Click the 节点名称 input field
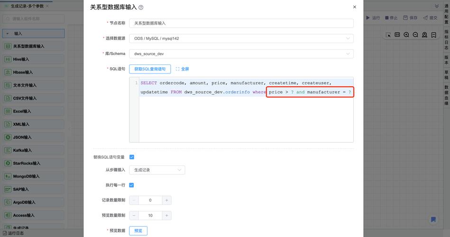 click(241, 23)
